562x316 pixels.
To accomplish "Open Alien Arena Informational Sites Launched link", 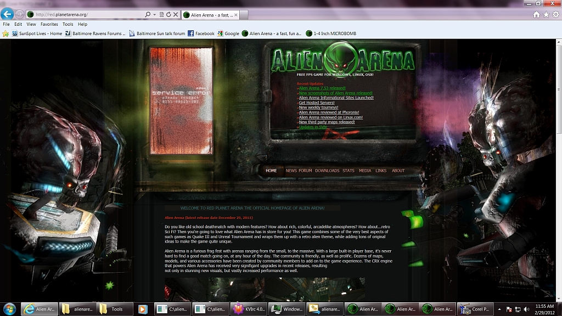I will [x=336, y=98].
